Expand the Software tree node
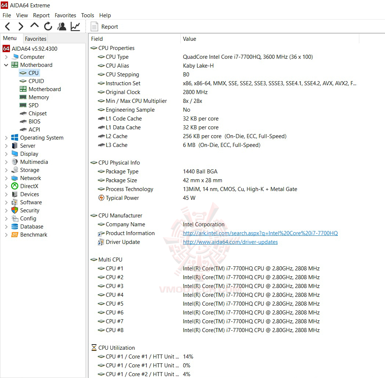The height and width of the screenshot is (378, 385). 6,202
